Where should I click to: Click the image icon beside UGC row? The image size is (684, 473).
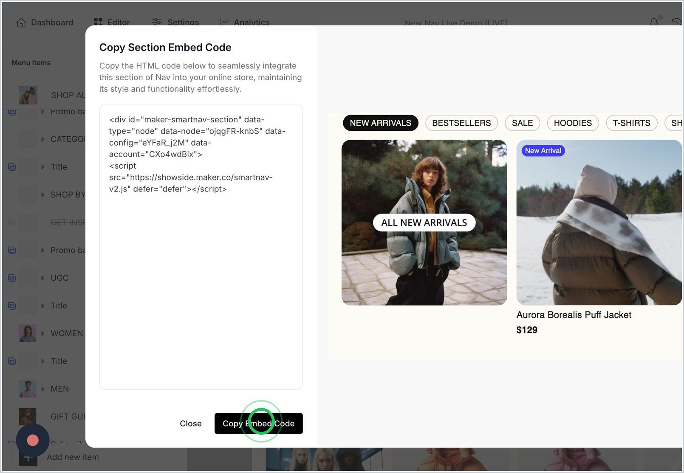[12, 278]
